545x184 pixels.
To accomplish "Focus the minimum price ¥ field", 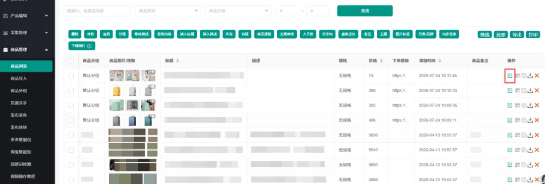I will [x=288, y=11].
